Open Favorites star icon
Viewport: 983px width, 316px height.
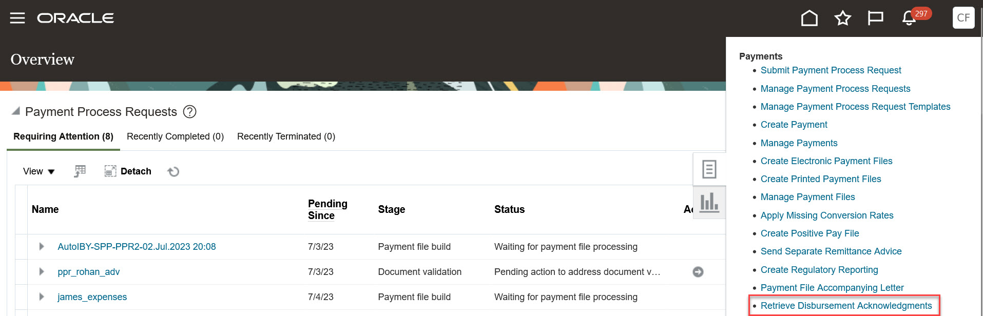[x=842, y=18]
